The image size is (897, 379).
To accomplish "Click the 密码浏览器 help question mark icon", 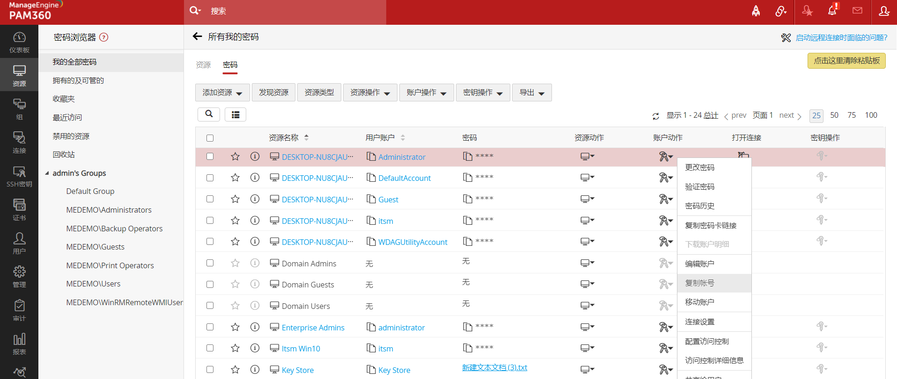I will point(104,37).
